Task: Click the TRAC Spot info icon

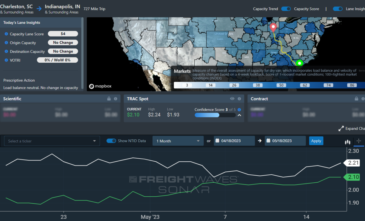Action: (x=239, y=99)
